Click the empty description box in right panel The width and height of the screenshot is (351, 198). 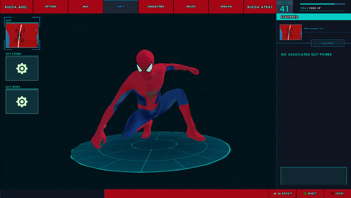(314, 176)
